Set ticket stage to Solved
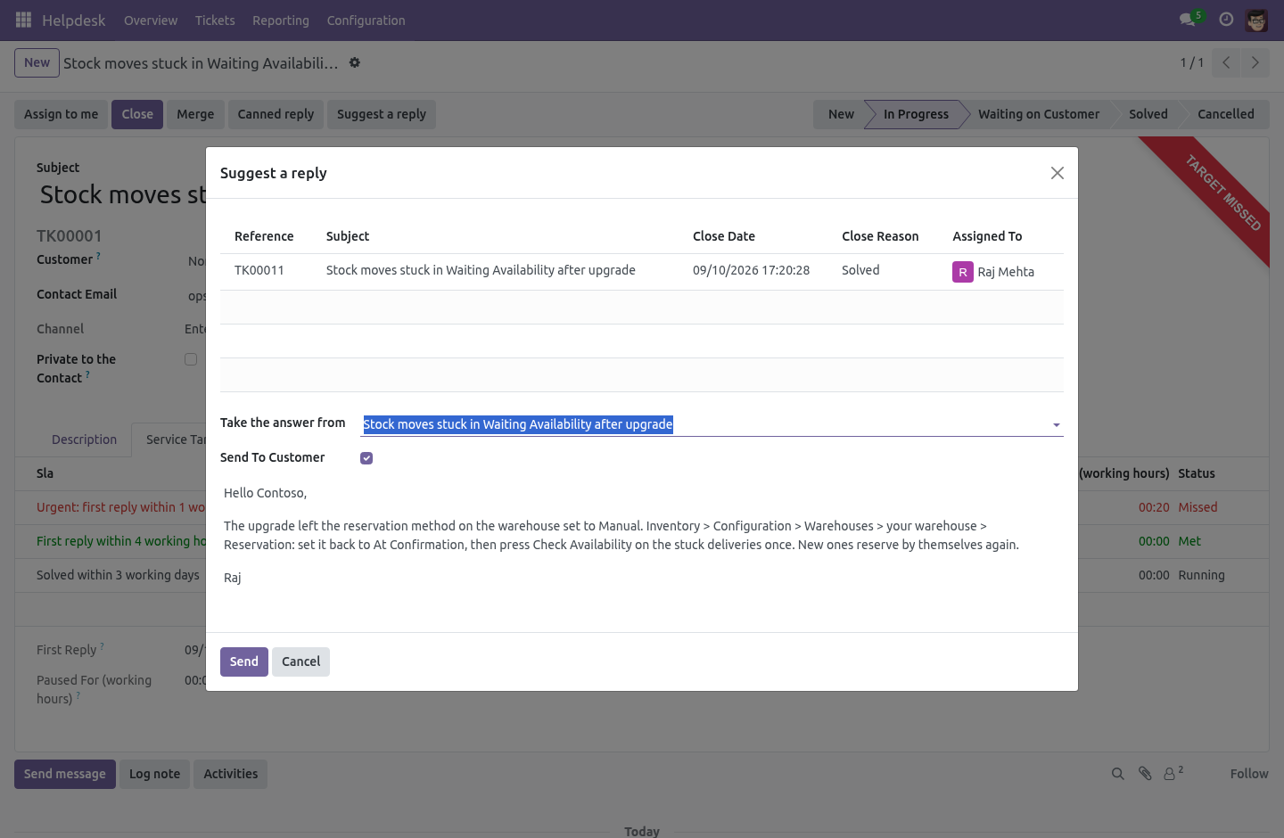 tap(1148, 114)
